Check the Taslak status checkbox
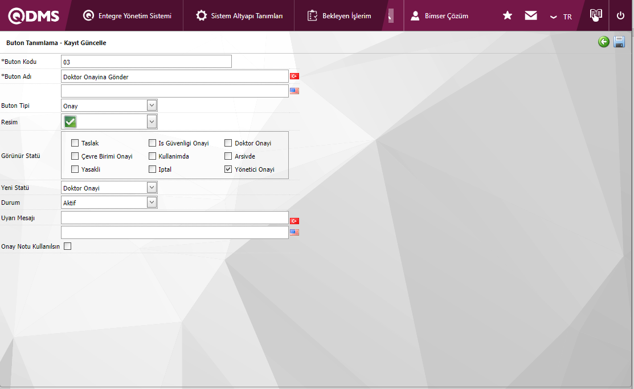Viewport: 634px width, 389px height. [75, 143]
